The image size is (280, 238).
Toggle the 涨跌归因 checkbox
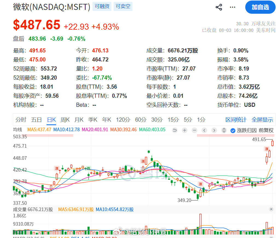coord(233,131)
